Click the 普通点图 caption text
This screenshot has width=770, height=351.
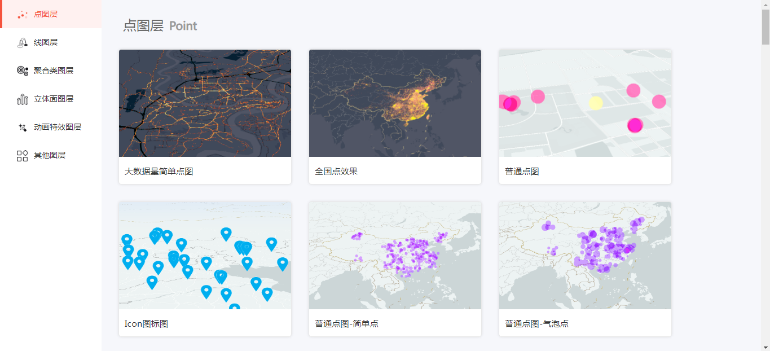pos(522,172)
